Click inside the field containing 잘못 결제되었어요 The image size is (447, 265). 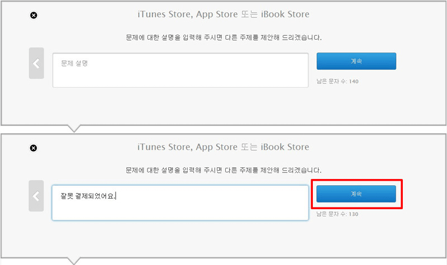point(180,203)
